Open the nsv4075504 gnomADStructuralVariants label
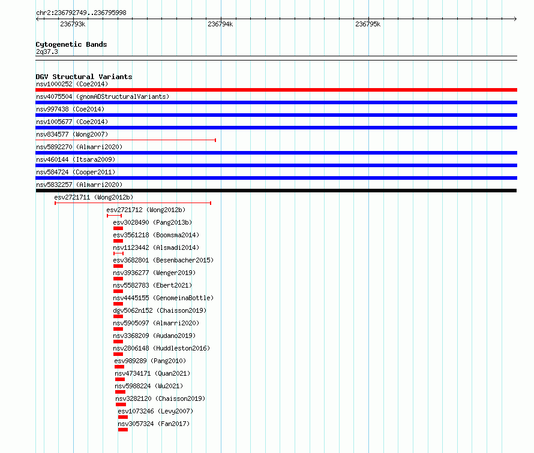Image resolution: width=534 pixels, height=453 pixels. click(103, 96)
